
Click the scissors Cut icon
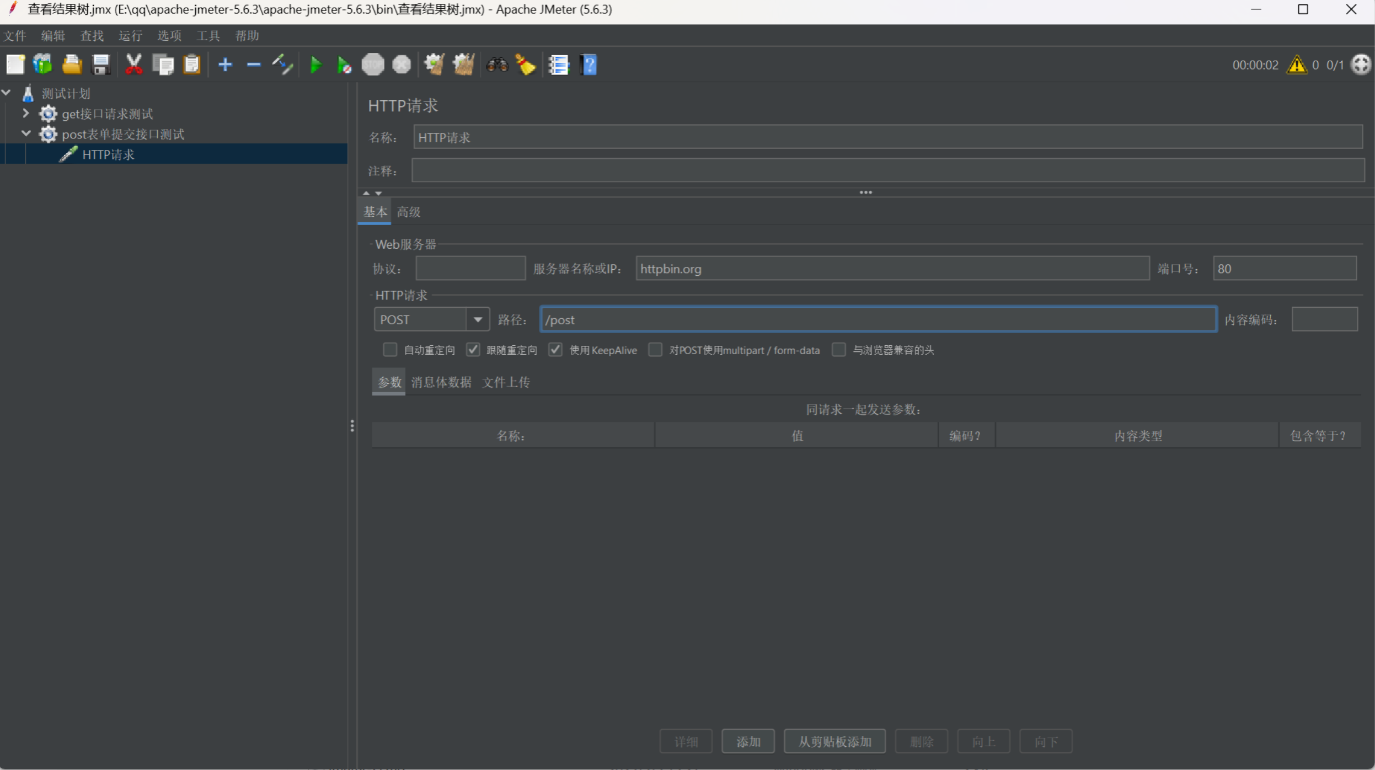pos(133,65)
